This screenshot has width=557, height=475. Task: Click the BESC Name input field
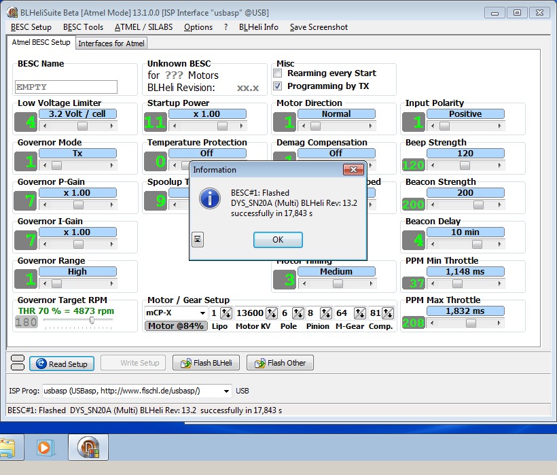(x=66, y=87)
